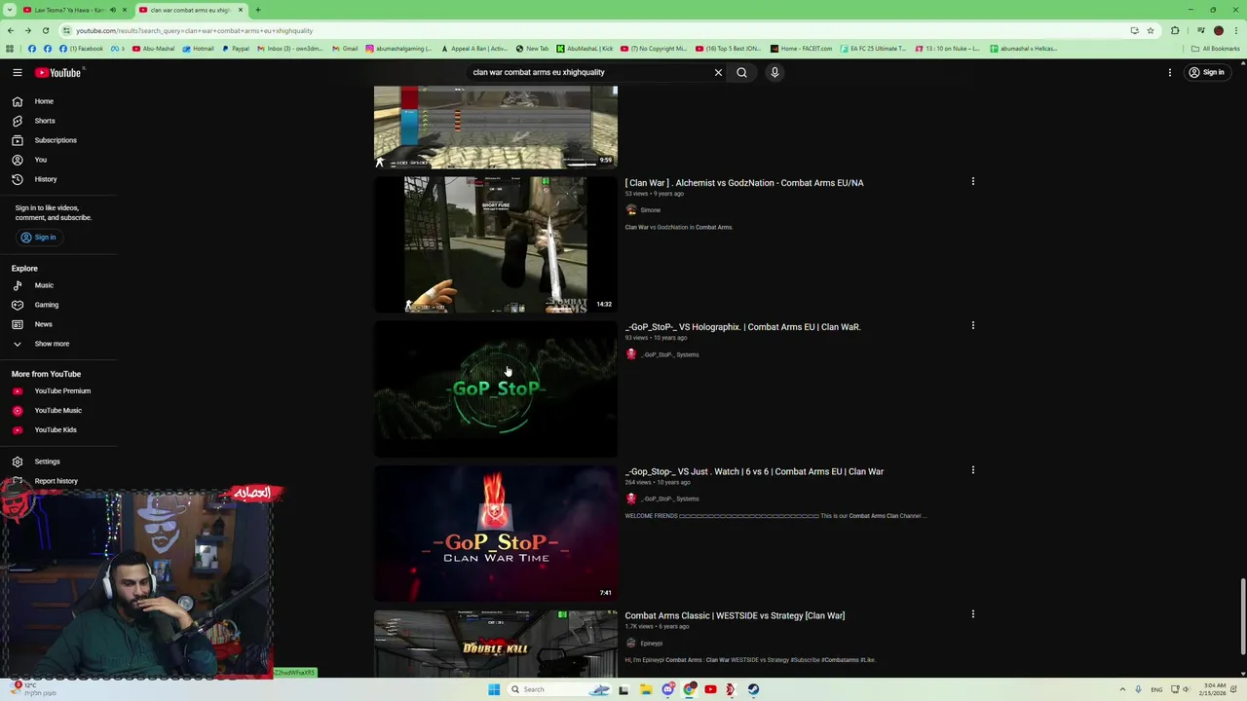Click the address bar URL
Image resolution: width=1247 pixels, height=701 pixels.
[194, 30]
